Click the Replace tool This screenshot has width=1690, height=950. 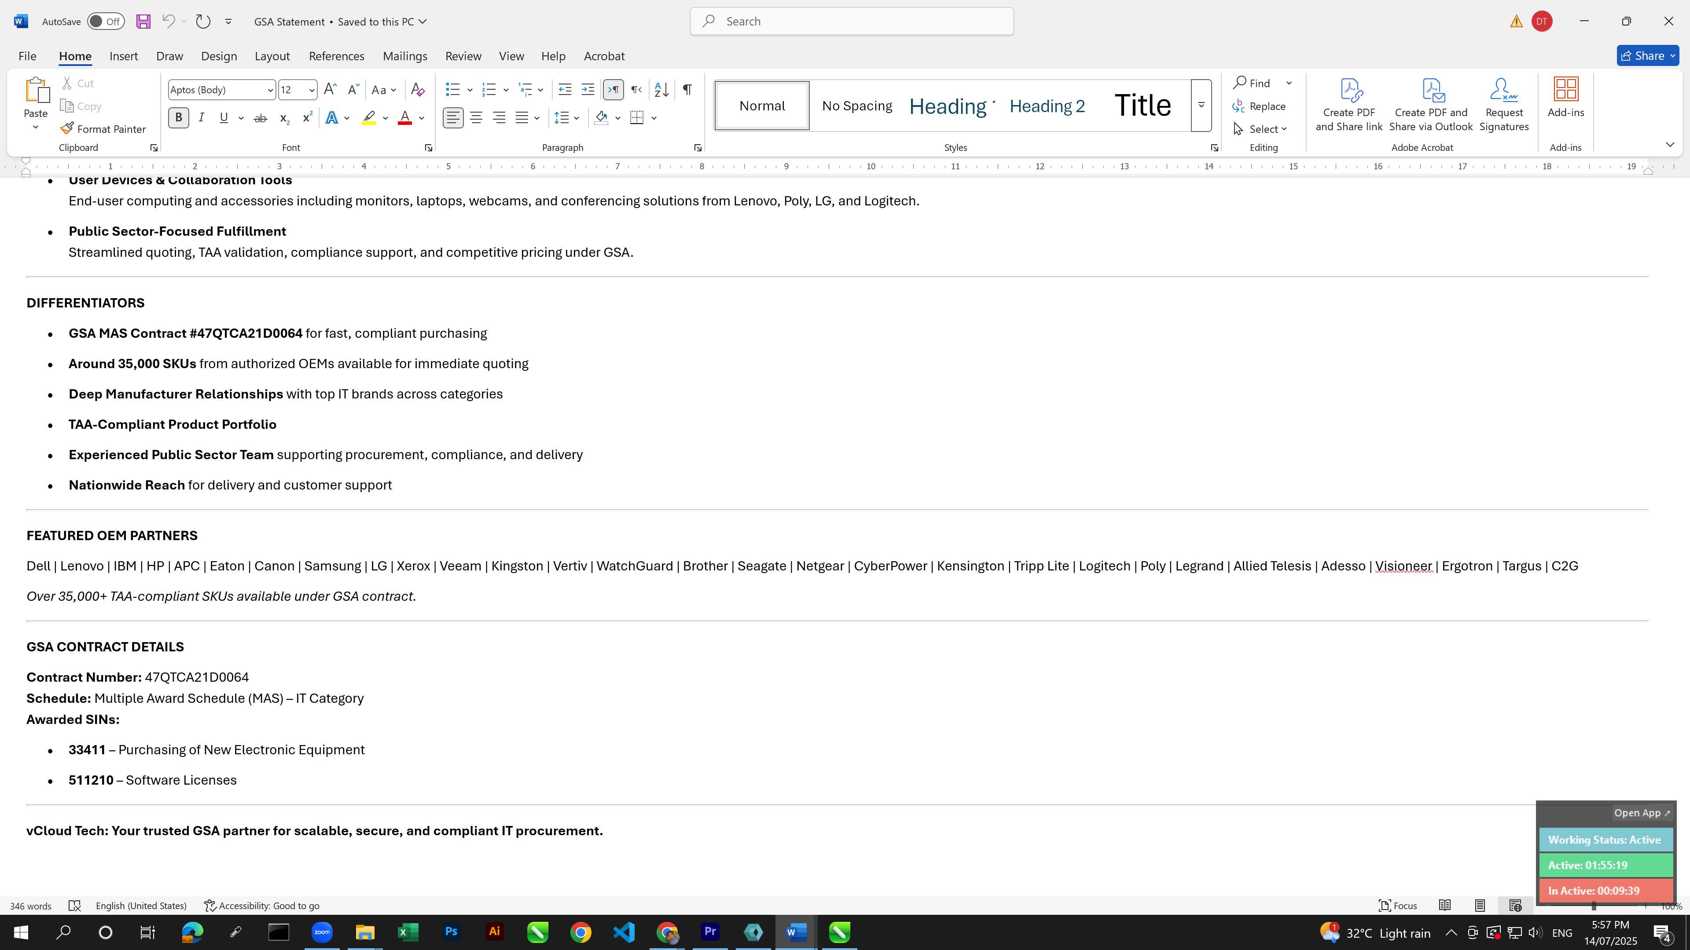click(x=1259, y=106)
